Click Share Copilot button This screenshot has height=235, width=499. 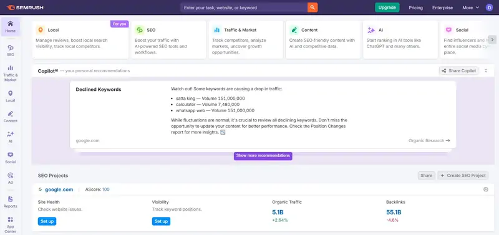pos(458,70)
